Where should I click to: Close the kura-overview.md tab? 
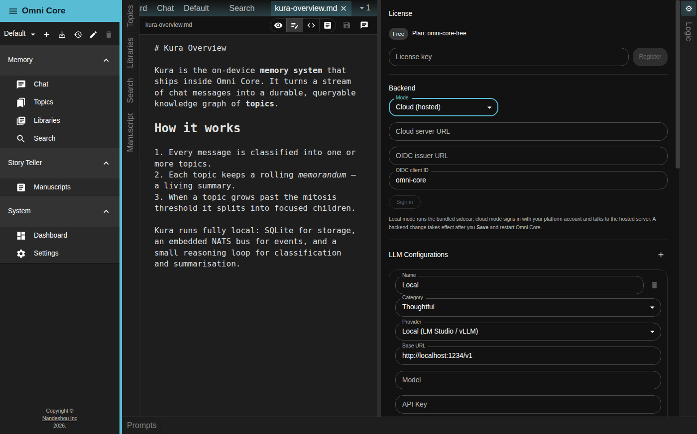pyautogui.click(x=344, y=8)
